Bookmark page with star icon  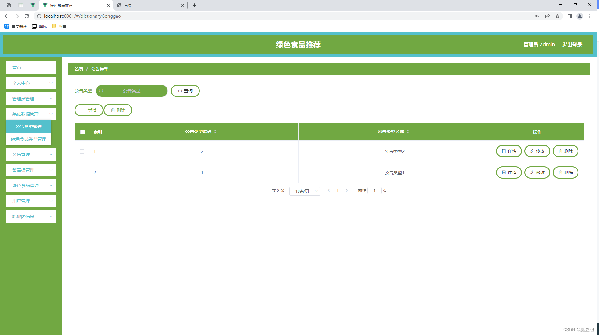coord(557,16)
